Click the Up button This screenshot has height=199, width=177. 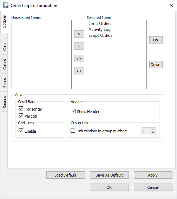click(x=156, y=40)
